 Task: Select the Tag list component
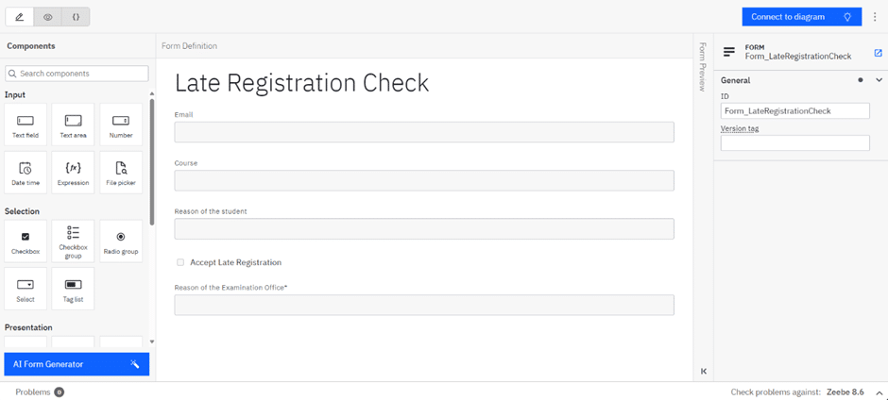(x=73, y=289)
